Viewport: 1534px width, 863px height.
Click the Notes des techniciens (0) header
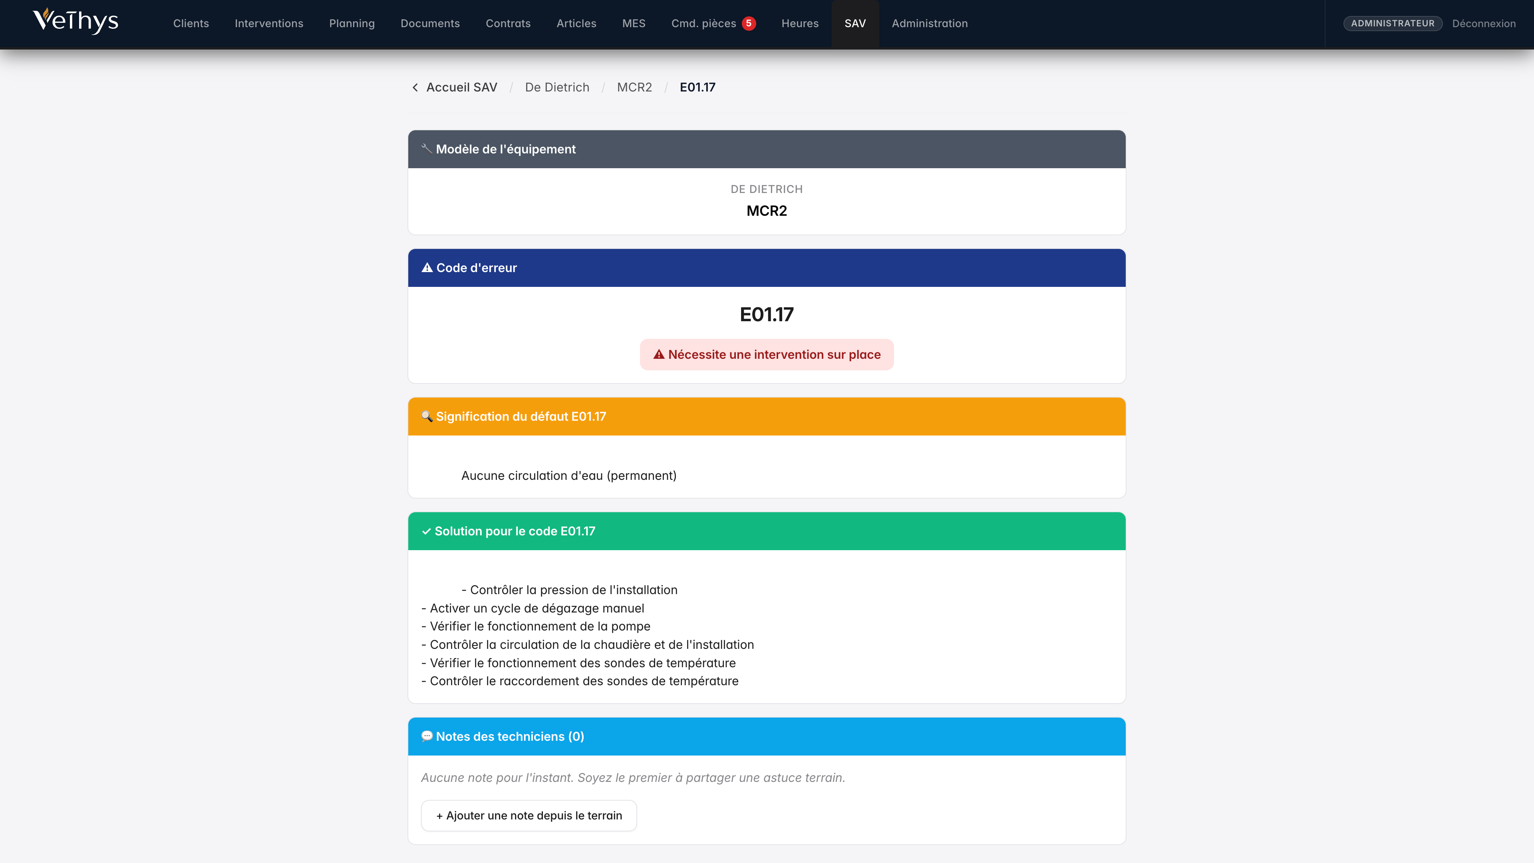pos(767,737)
